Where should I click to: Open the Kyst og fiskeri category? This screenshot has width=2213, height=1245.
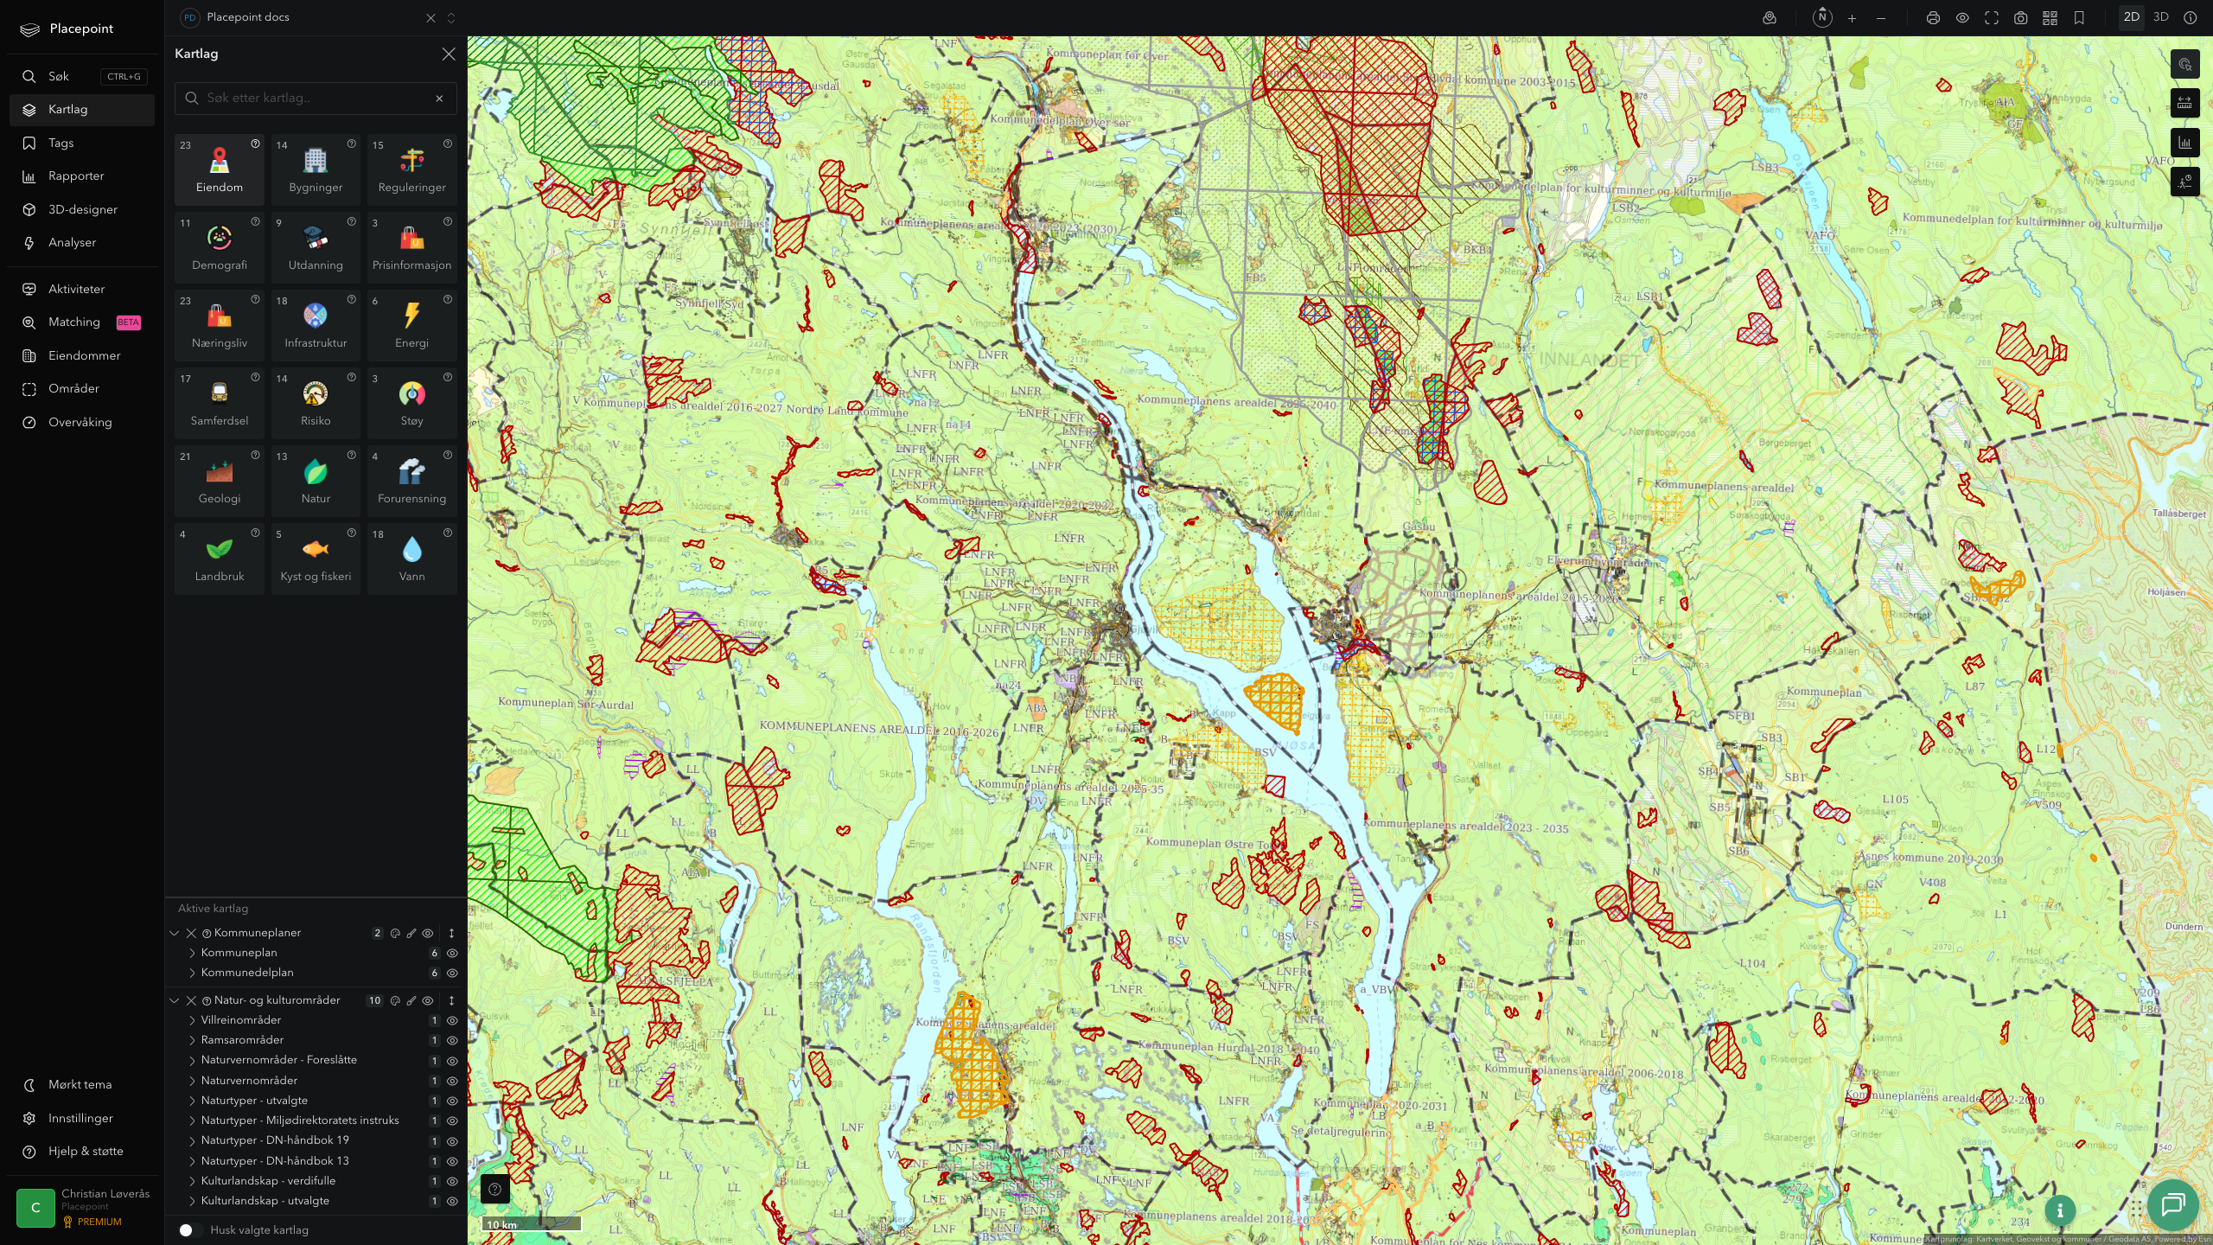click(x=316, y=558)
